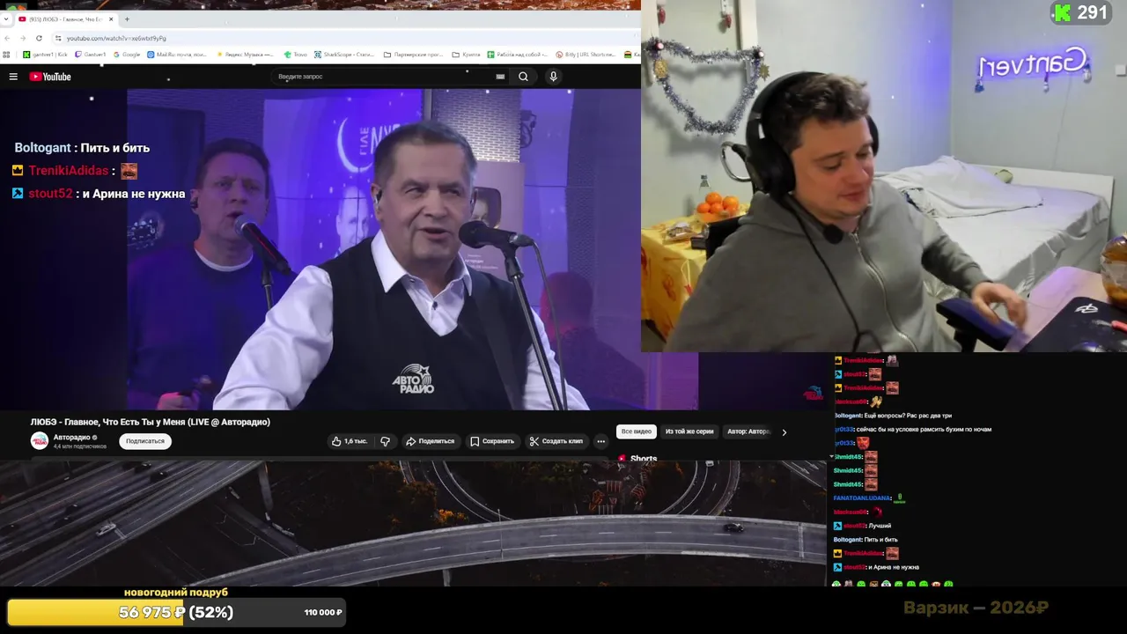Open the tab search dropdown arrow
1127x634 pixels.
point(8,18)
